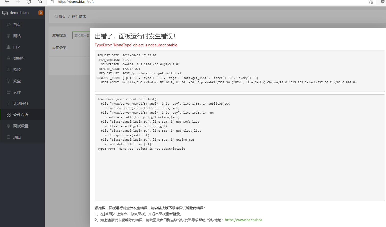Click the FTP sidebar icon
This screenshot has height=227, width=386.
click(9, 47)
